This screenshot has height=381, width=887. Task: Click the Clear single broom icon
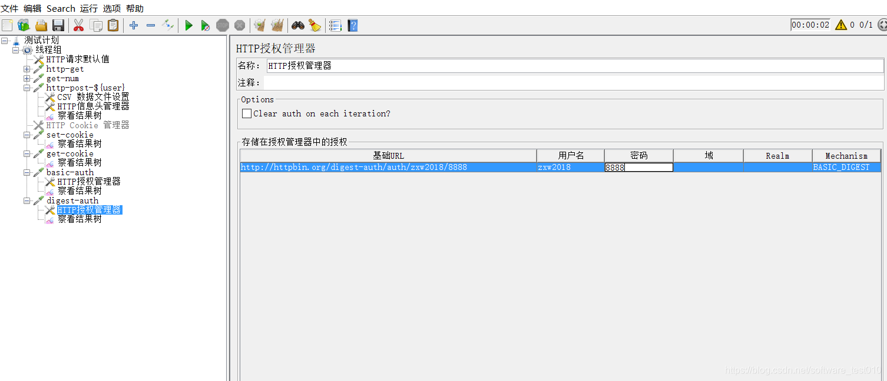coord(259,25)
